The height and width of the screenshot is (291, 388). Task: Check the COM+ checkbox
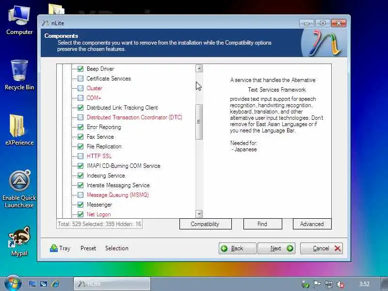point(81,98)
